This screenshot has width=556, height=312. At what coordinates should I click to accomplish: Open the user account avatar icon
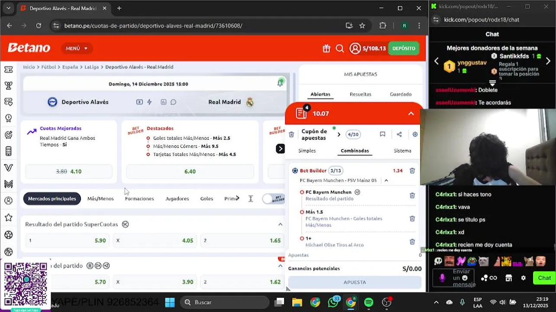pos(355,49)
